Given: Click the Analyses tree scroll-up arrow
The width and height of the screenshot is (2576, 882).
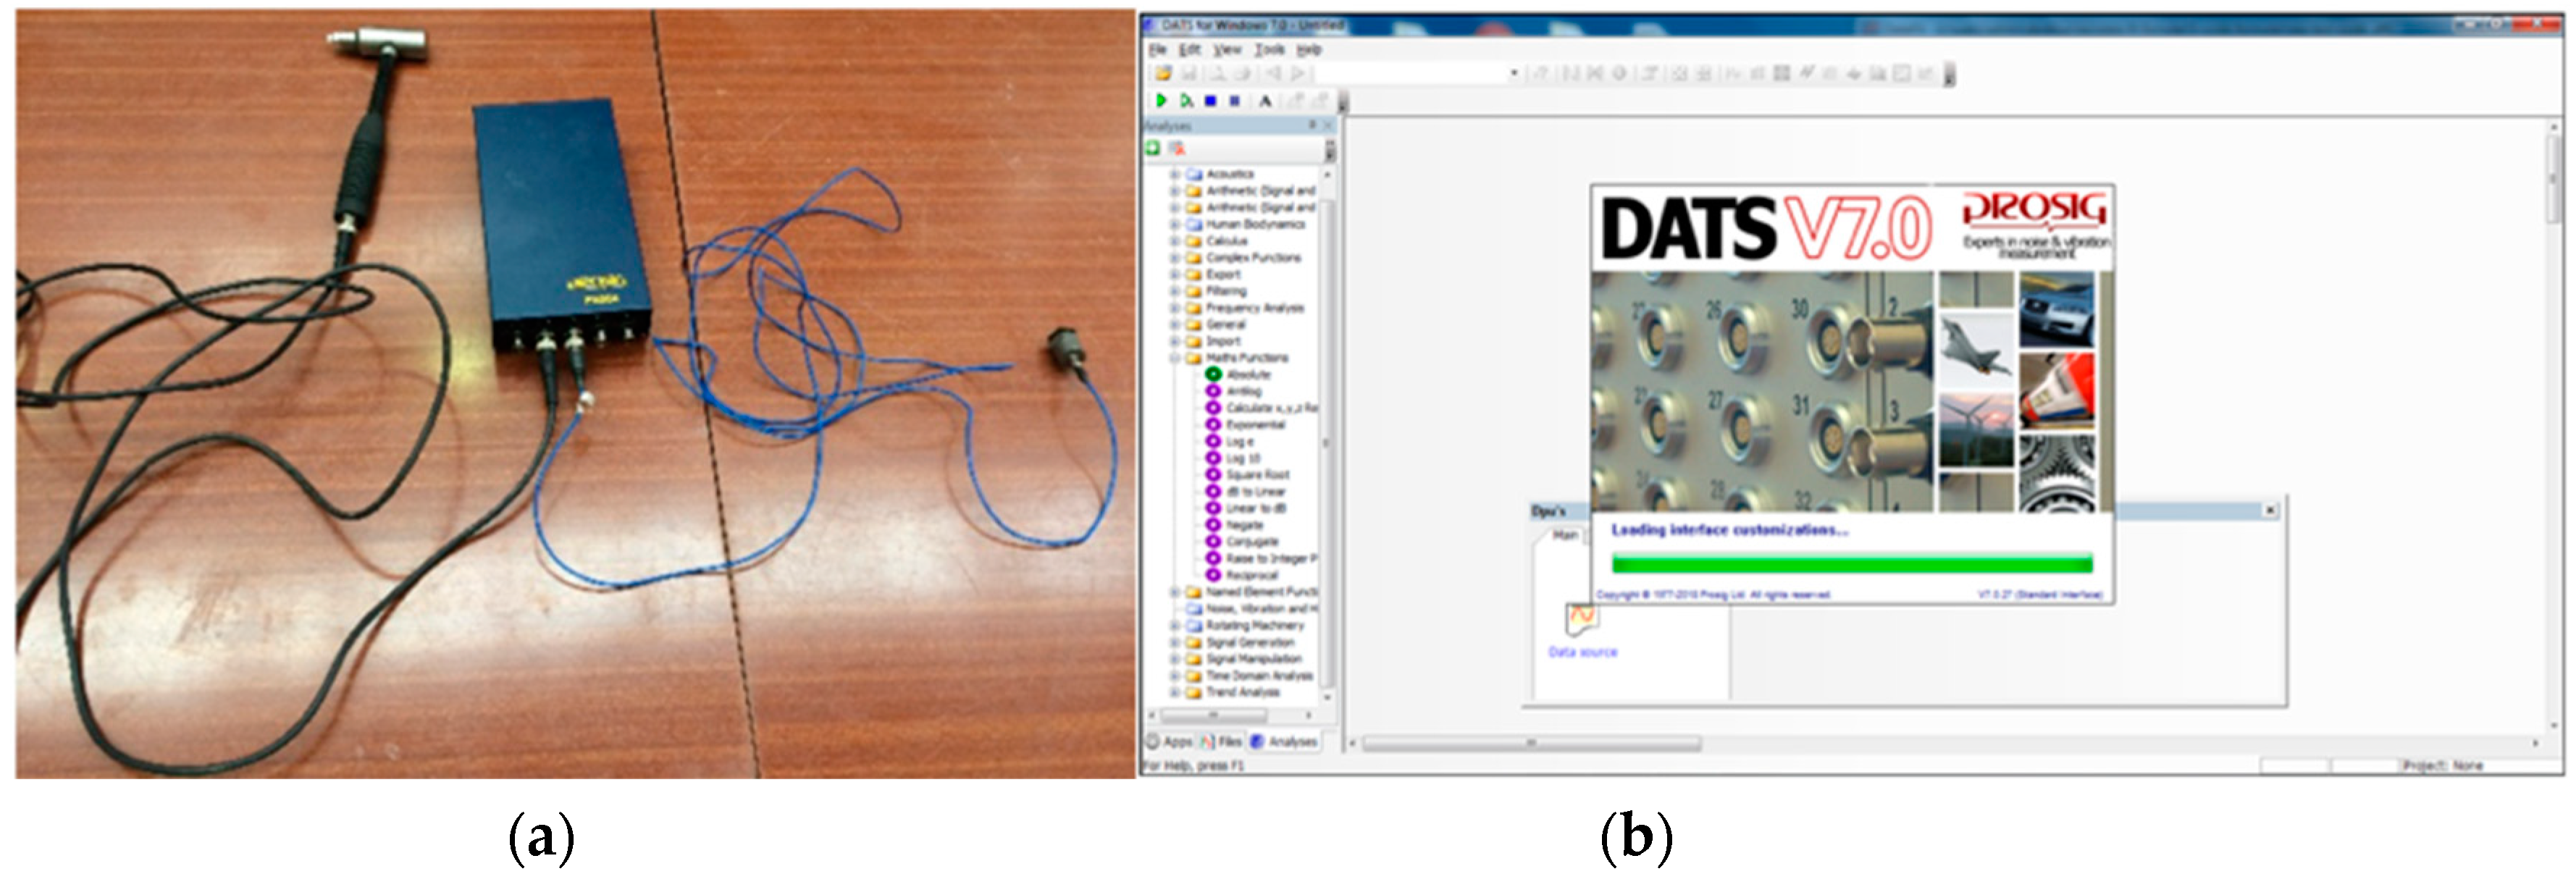Looking at the screenshot, I should (x=1328, y=174).
